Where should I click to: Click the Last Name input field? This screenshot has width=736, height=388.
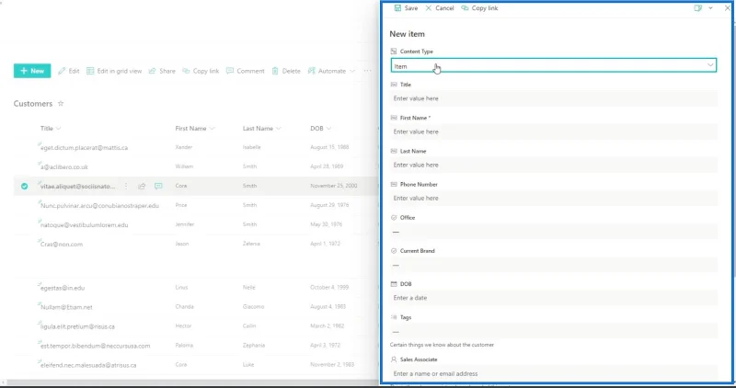pyautogui.click(x=554, y=165)
